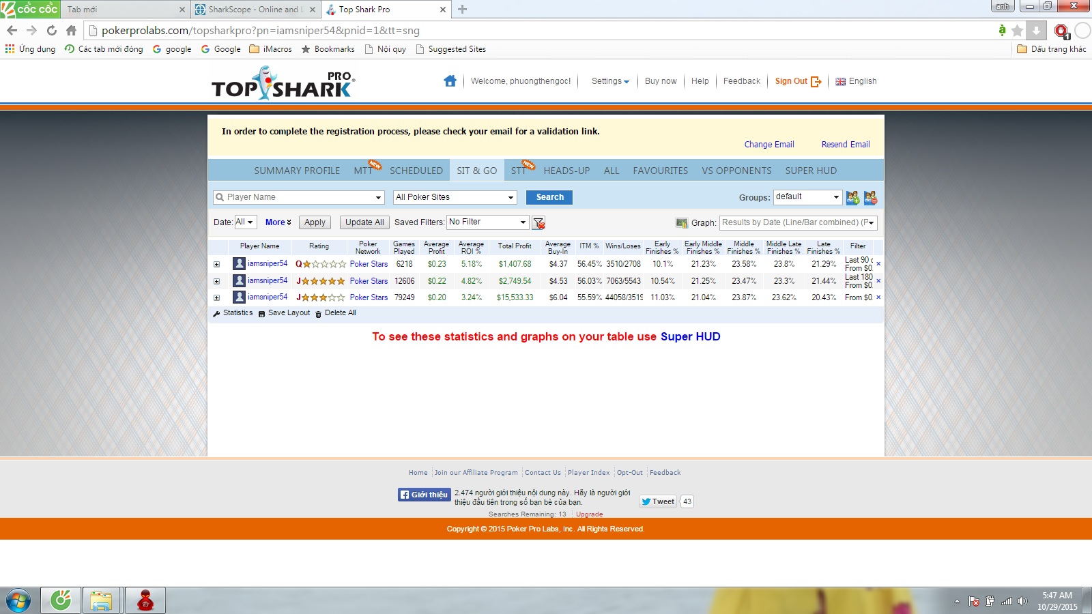Viewport: 1092px width, 614px height.
Task: Click the Upgrade link
Action: click(x=589, y=514)
